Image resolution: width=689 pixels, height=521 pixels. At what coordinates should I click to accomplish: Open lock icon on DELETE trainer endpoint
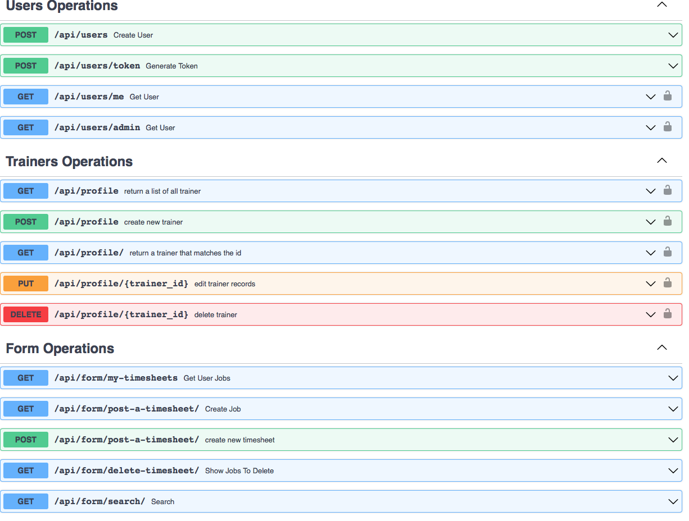point(668,314)
